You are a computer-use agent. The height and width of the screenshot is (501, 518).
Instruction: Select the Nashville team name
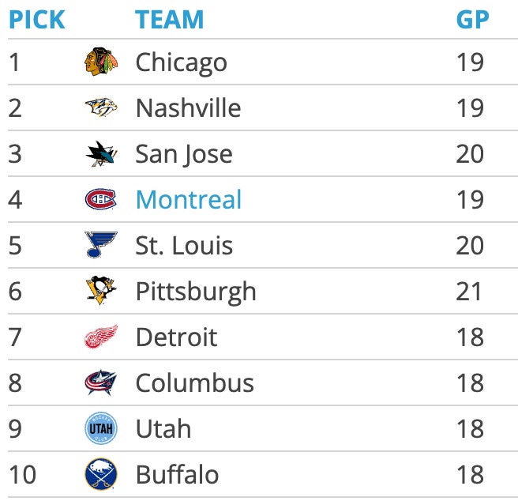coord(188,108)
